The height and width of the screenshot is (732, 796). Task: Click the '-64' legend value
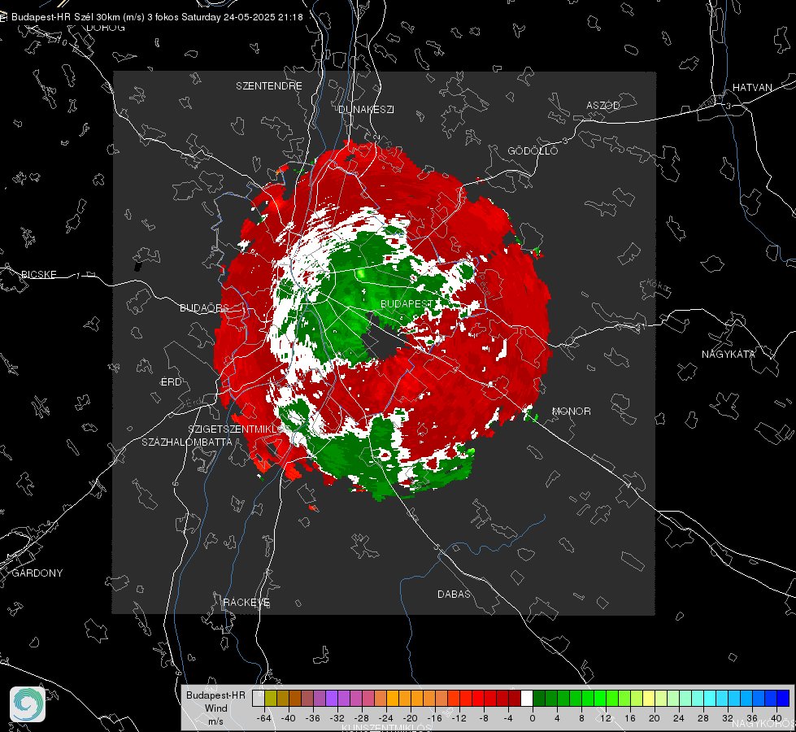264,718
